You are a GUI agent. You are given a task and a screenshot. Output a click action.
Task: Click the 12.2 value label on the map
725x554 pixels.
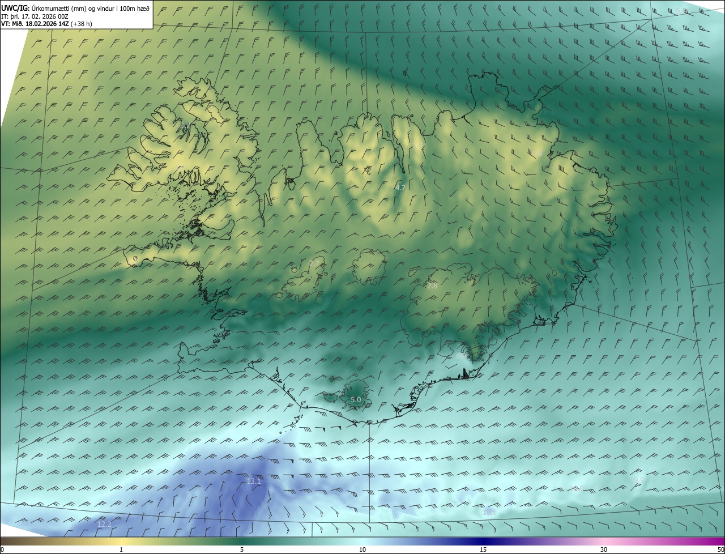coord(104,525)
